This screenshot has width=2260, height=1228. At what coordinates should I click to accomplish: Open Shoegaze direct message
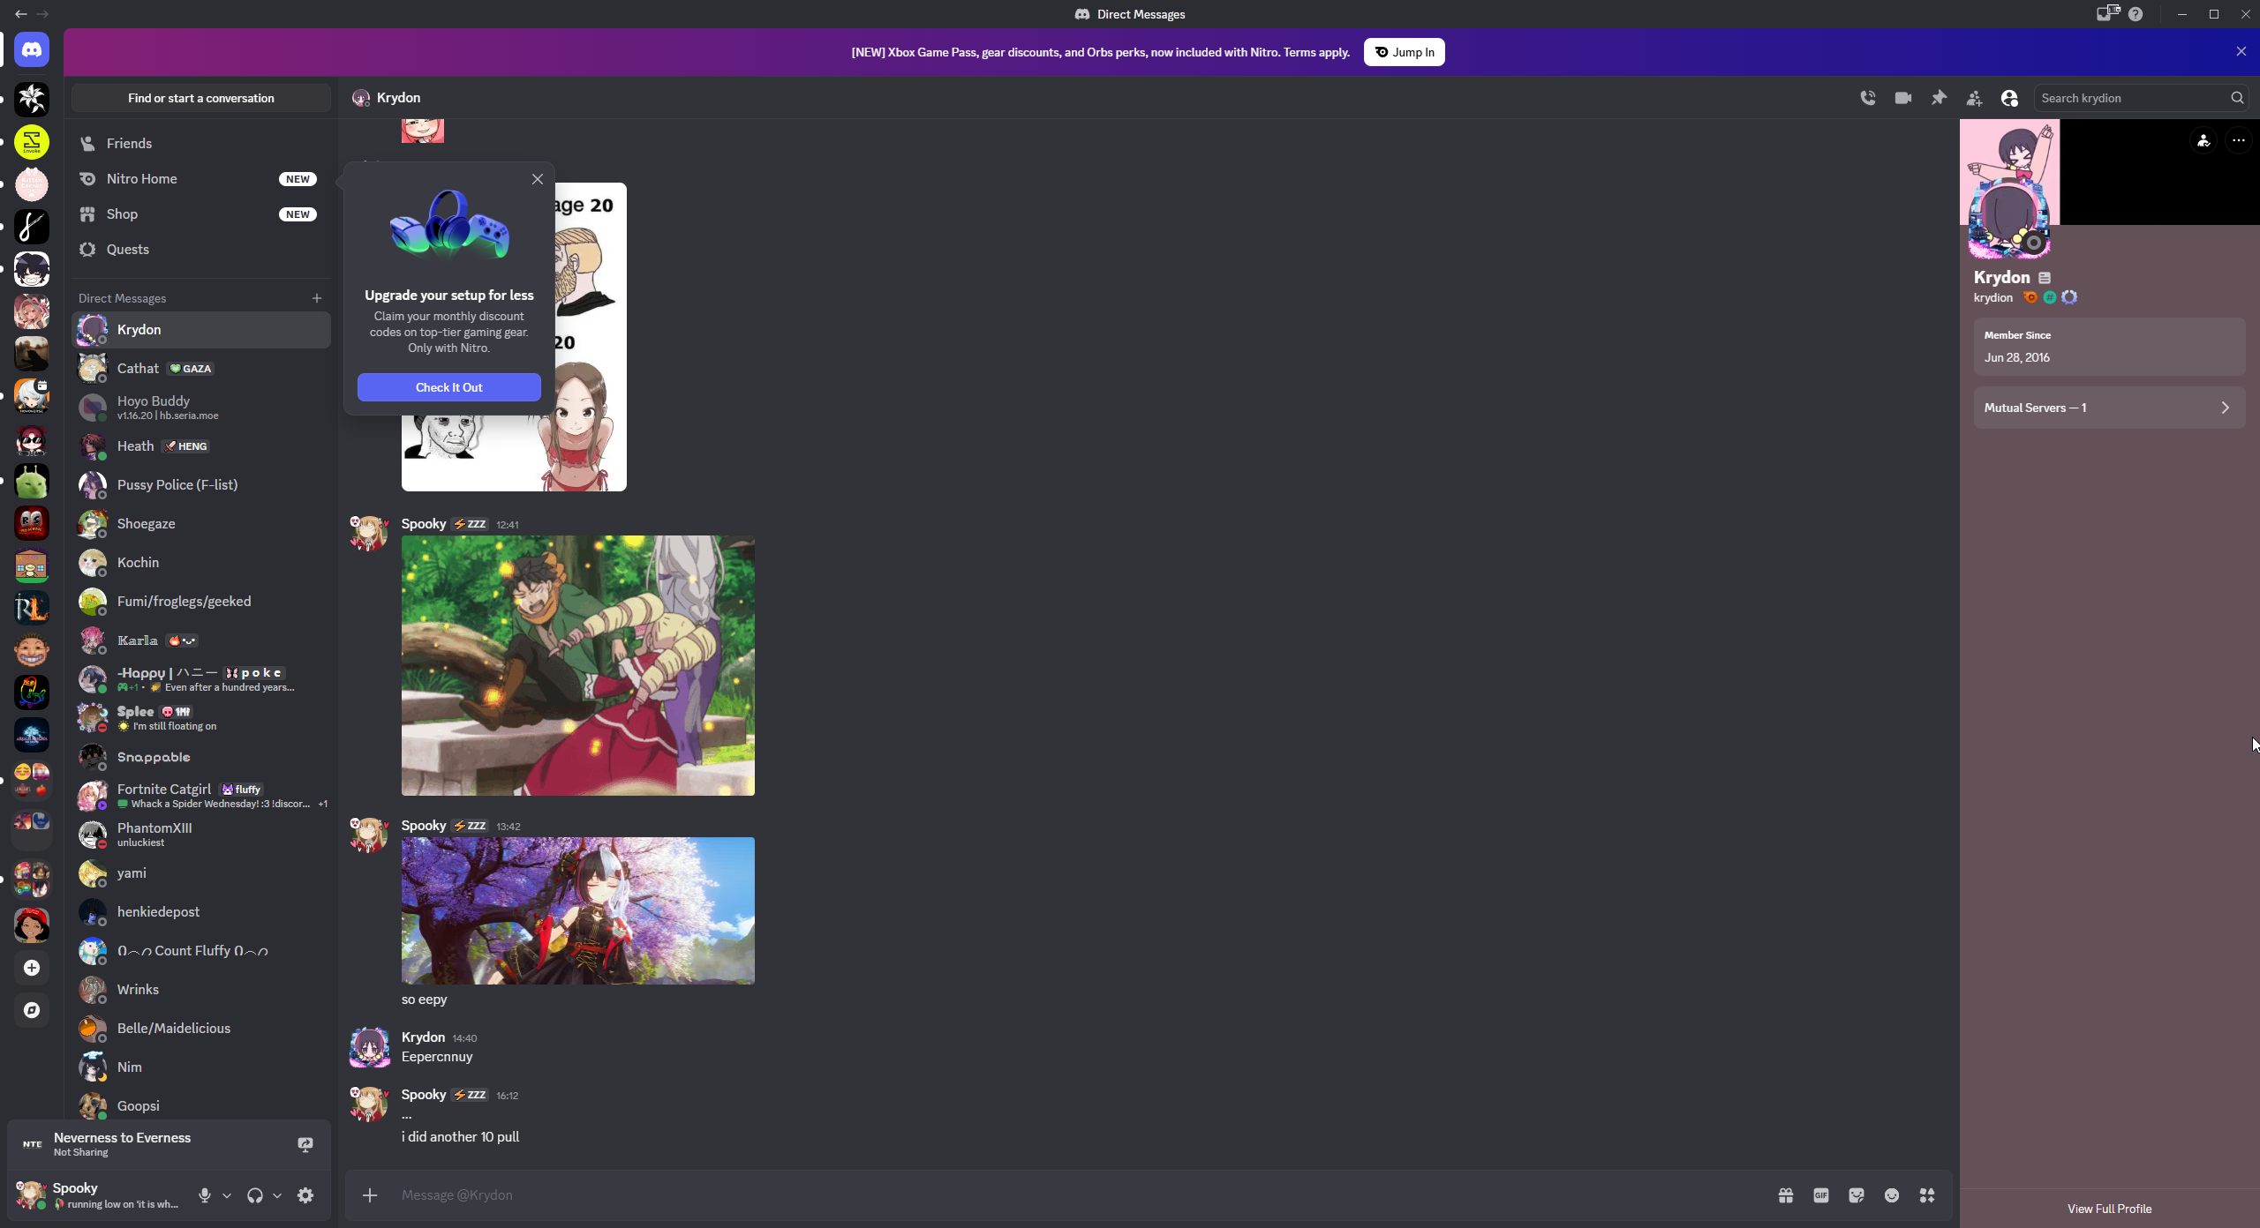[201, 523]
